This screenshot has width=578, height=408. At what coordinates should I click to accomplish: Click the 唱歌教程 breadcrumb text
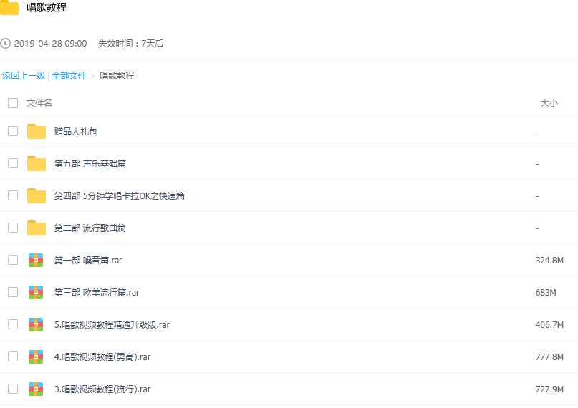(x=117, y=76)
